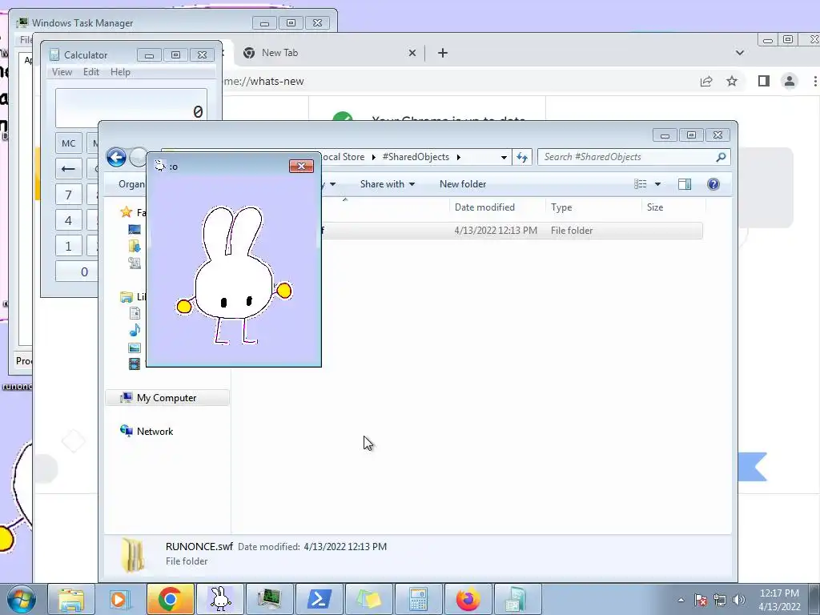Close the bunny ':o' window

click(301, 166)
